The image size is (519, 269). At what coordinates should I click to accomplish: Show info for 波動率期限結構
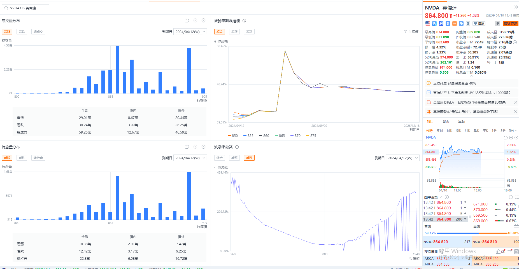(244, 21)
